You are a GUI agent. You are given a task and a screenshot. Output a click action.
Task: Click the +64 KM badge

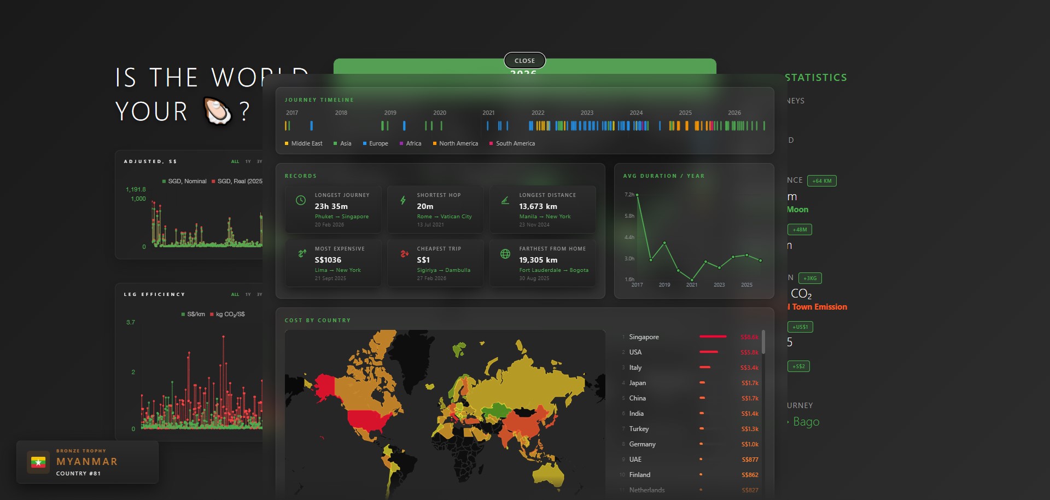pyautogui.click(x=821, y=181)
